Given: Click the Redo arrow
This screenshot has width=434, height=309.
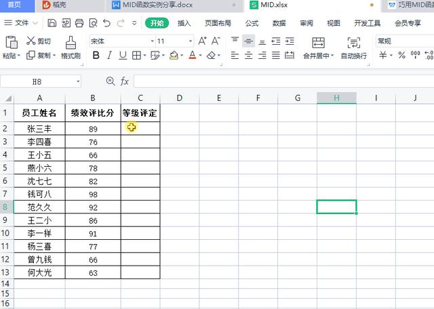Looking at the screenshot, I should pyautogui.click(x=121, y=23).
